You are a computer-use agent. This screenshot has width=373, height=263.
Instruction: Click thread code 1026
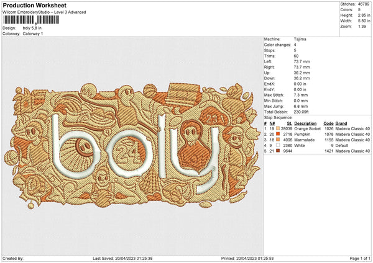[x=329, y=128]
